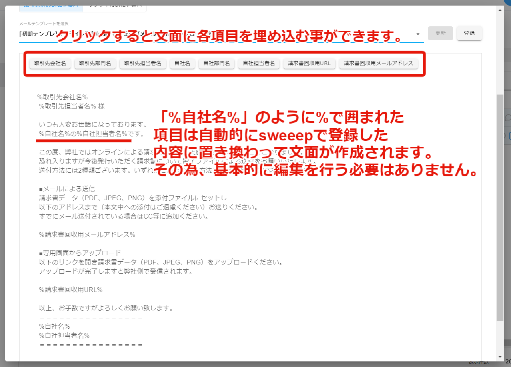Click the 請求書回収用メールアドレス insert button
Screen dimensions: 511x367
pyautogui.click(x=378, y=63)
